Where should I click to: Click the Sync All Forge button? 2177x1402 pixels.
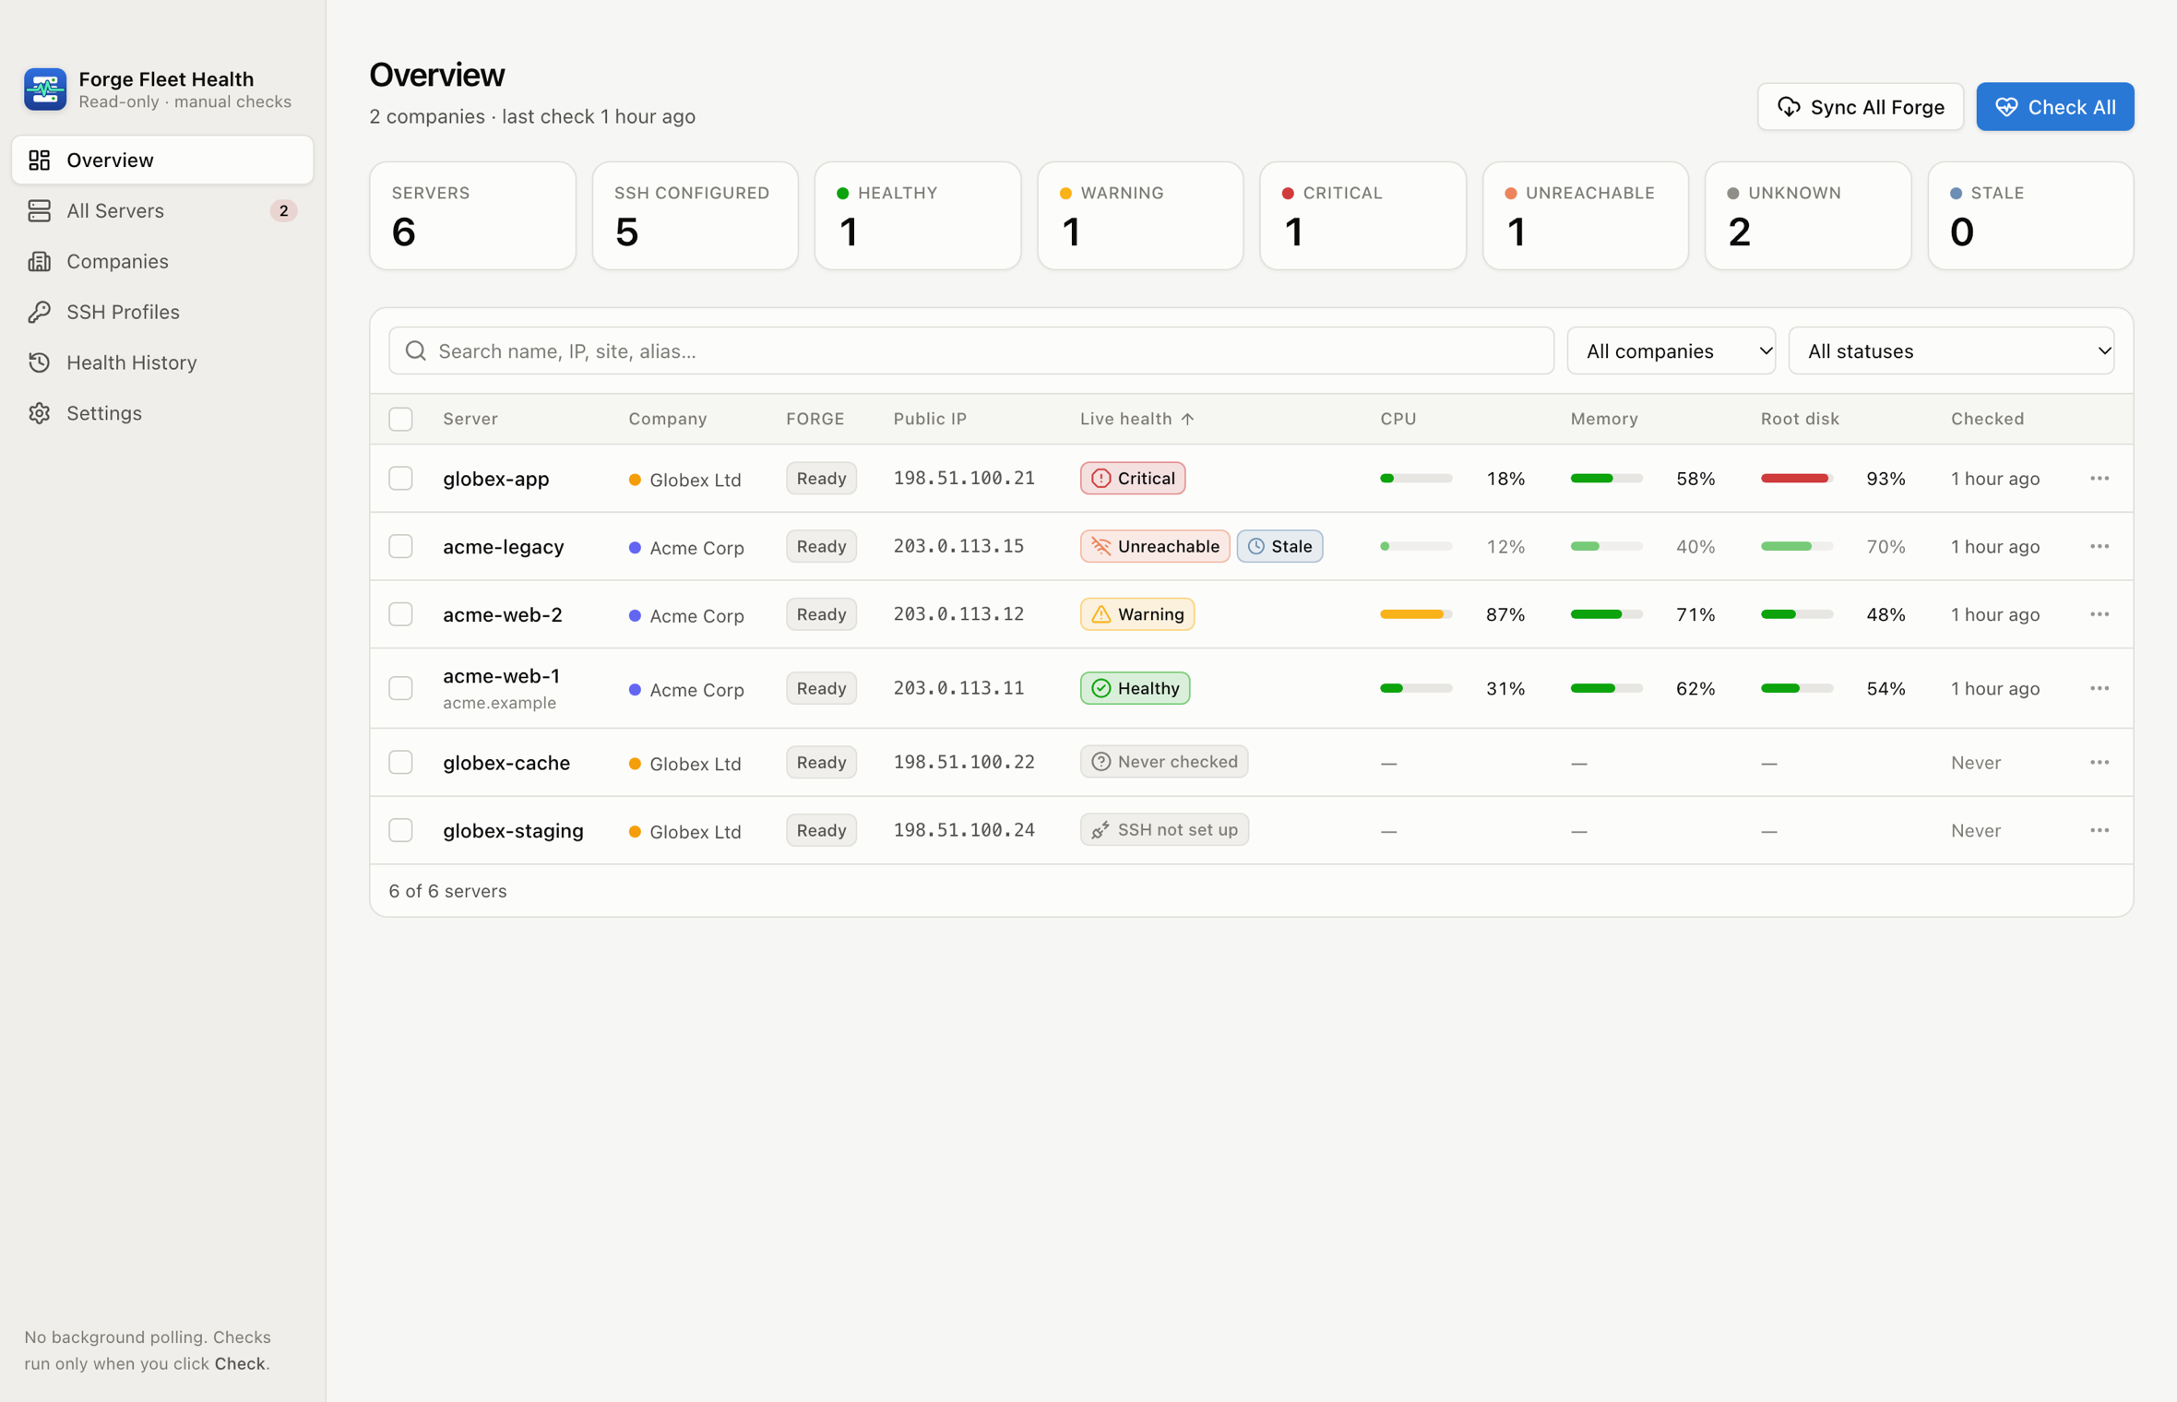pyautogui.click(x=1860, y=107)
